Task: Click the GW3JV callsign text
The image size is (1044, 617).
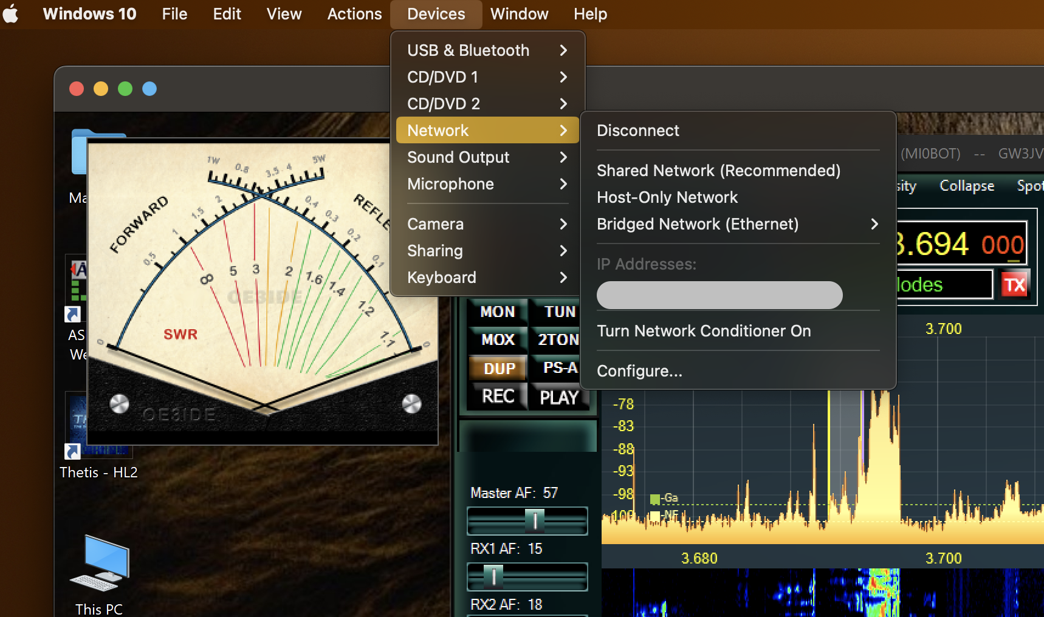Action: (x=1020, y=154)
